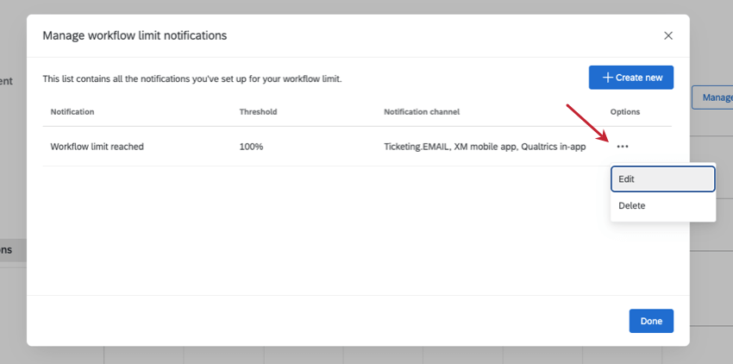The image size is (733, 364).
Task: Click the red arrow annotation
Action: pyautogui.click(x=588, y=123)
